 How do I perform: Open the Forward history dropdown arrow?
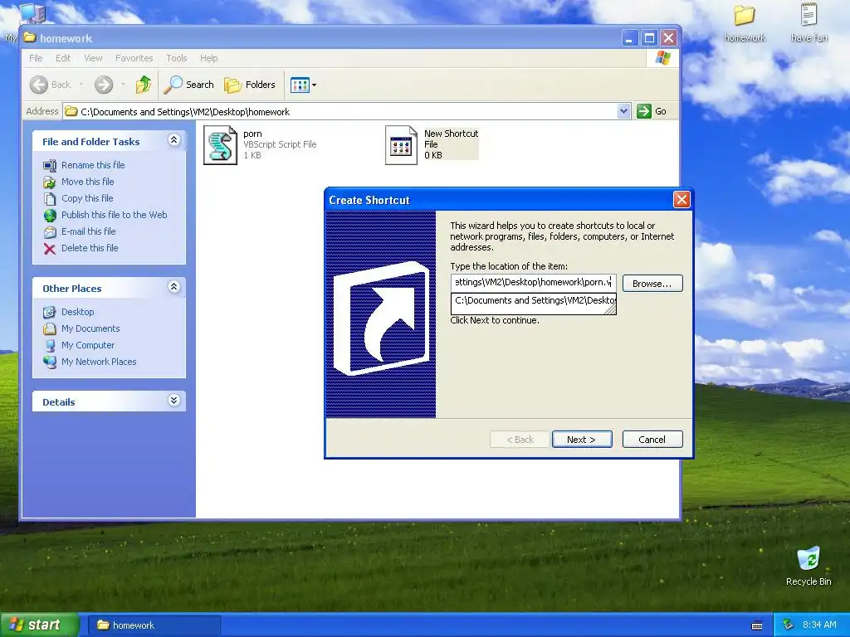[123, 85]
